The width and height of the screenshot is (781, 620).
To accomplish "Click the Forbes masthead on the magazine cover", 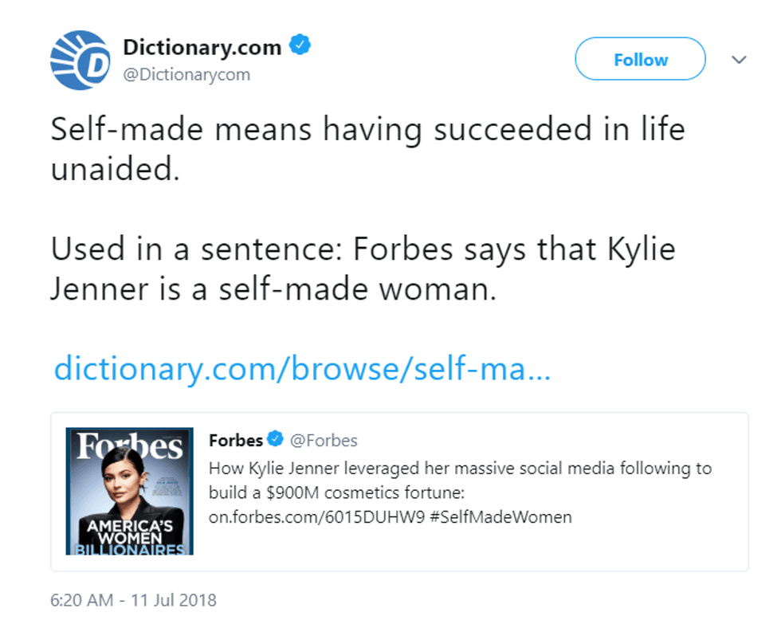I will [129, 448].
